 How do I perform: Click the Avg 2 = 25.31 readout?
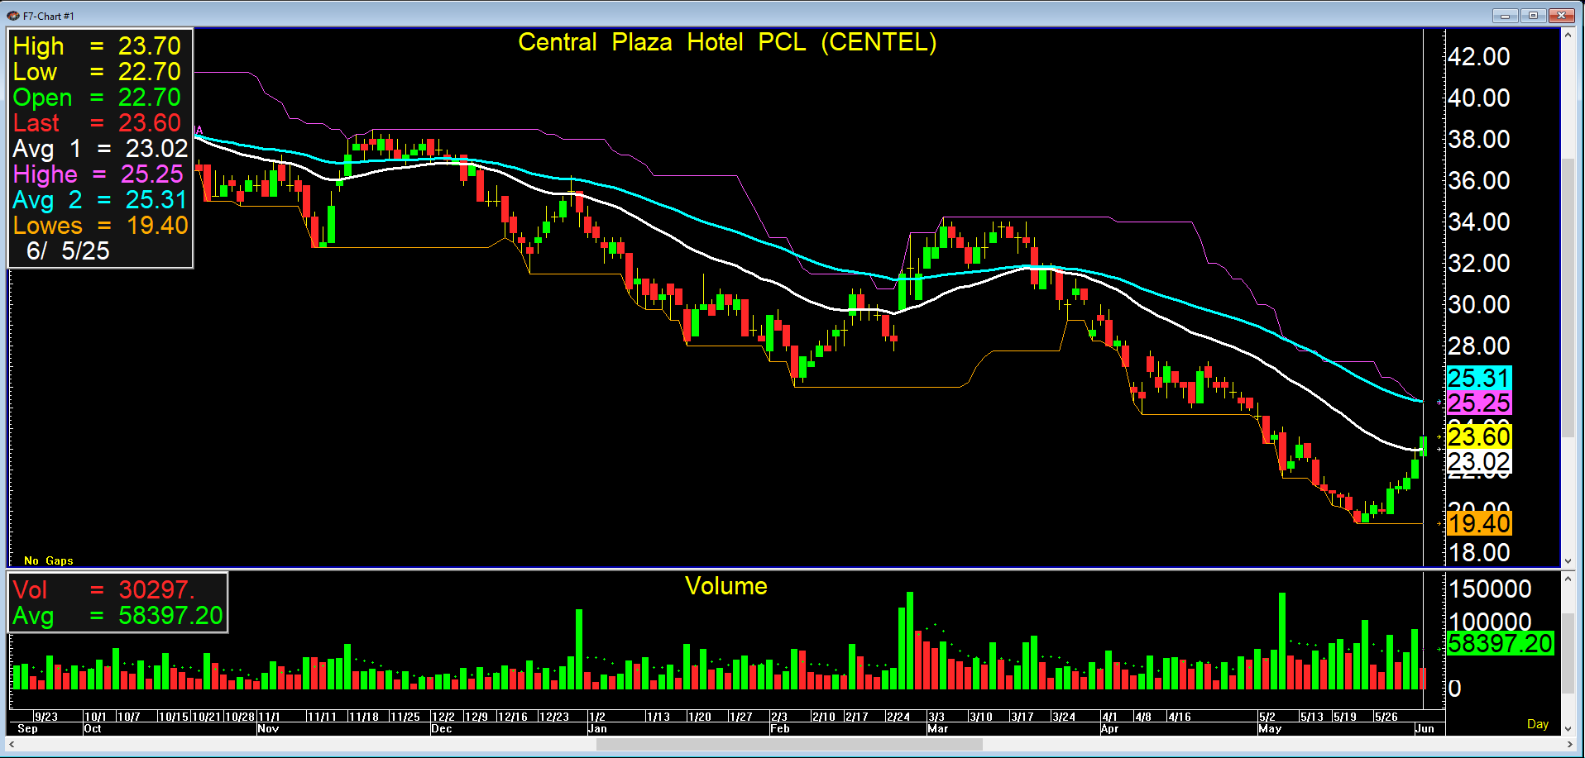[x=100, y=199]
